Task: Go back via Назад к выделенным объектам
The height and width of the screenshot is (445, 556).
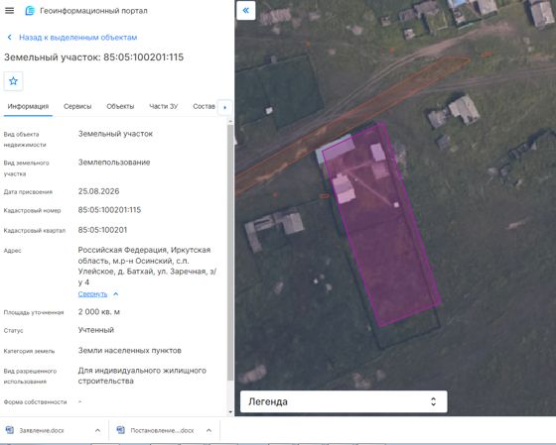Action: point(78,38)
